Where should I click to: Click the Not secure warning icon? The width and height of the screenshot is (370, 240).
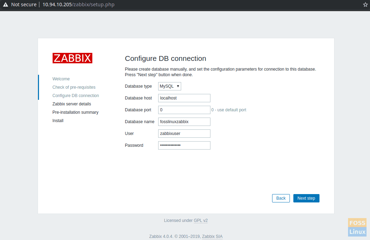pos(6,5)
